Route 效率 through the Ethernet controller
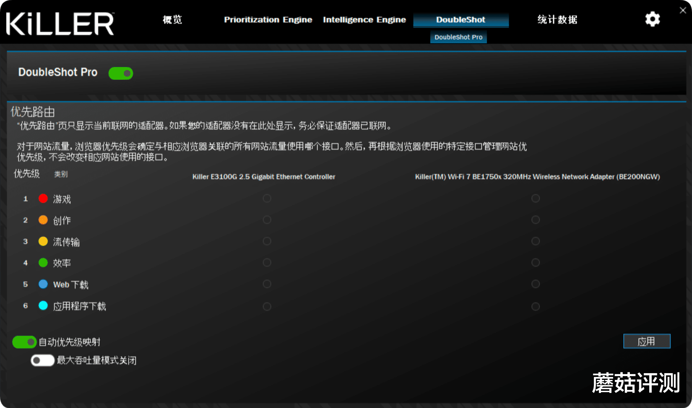 [267, 262]
